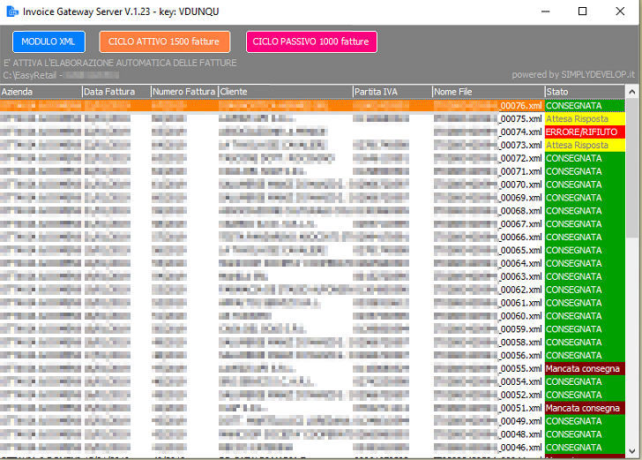Click the Cliente column header
This screenshot has height=460, width=642.
284,92
